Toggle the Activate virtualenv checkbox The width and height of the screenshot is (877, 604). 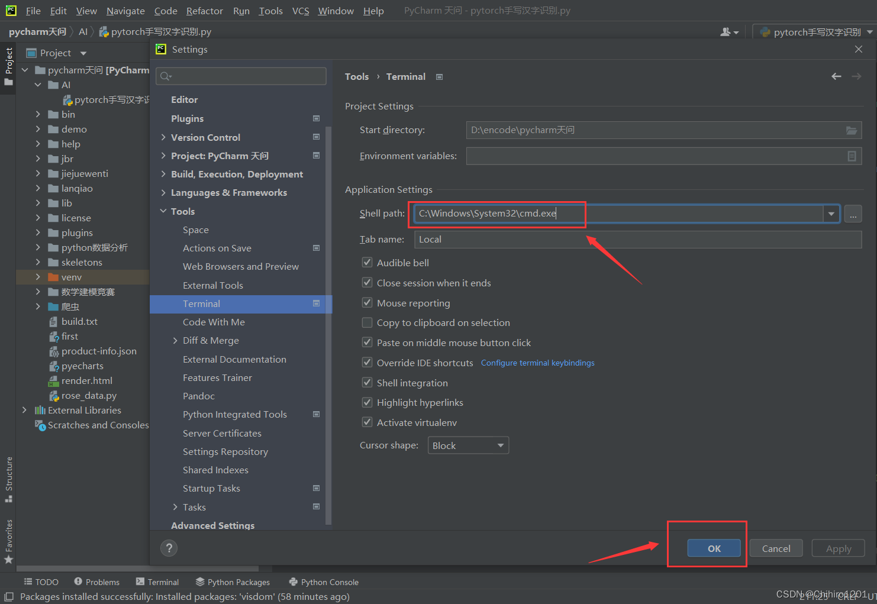pyautogui.click(x=367, y=422)
